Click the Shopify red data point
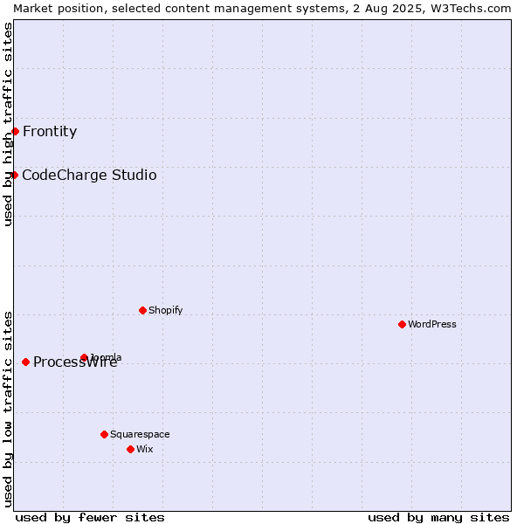524x524 pixels. (142, 311)
